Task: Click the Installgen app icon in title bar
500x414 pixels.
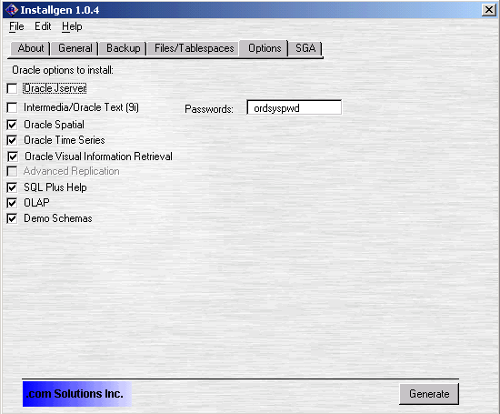Action: coord(12,10)
